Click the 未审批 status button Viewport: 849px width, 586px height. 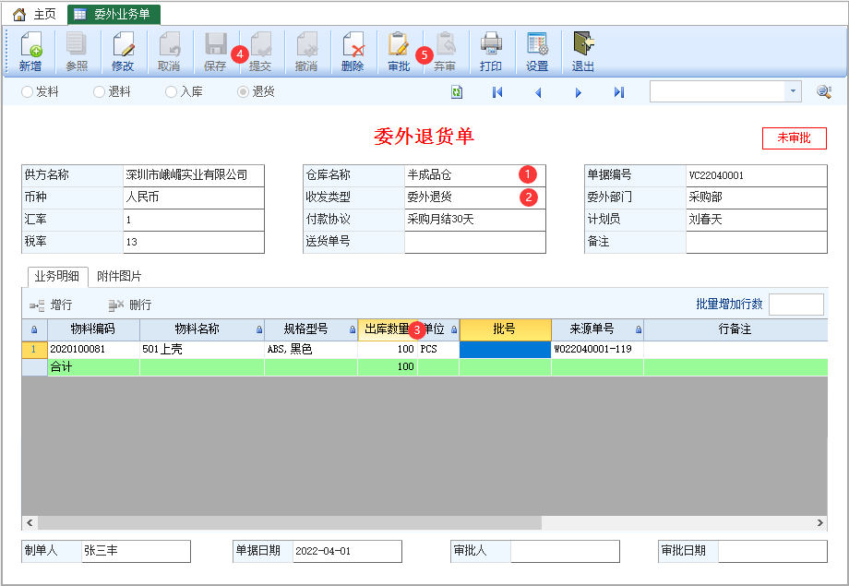795,138
